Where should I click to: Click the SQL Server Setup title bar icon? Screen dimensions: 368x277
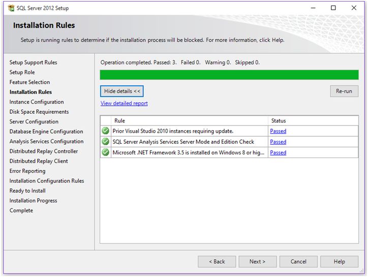pyautogui.click(x=11, y=8)
